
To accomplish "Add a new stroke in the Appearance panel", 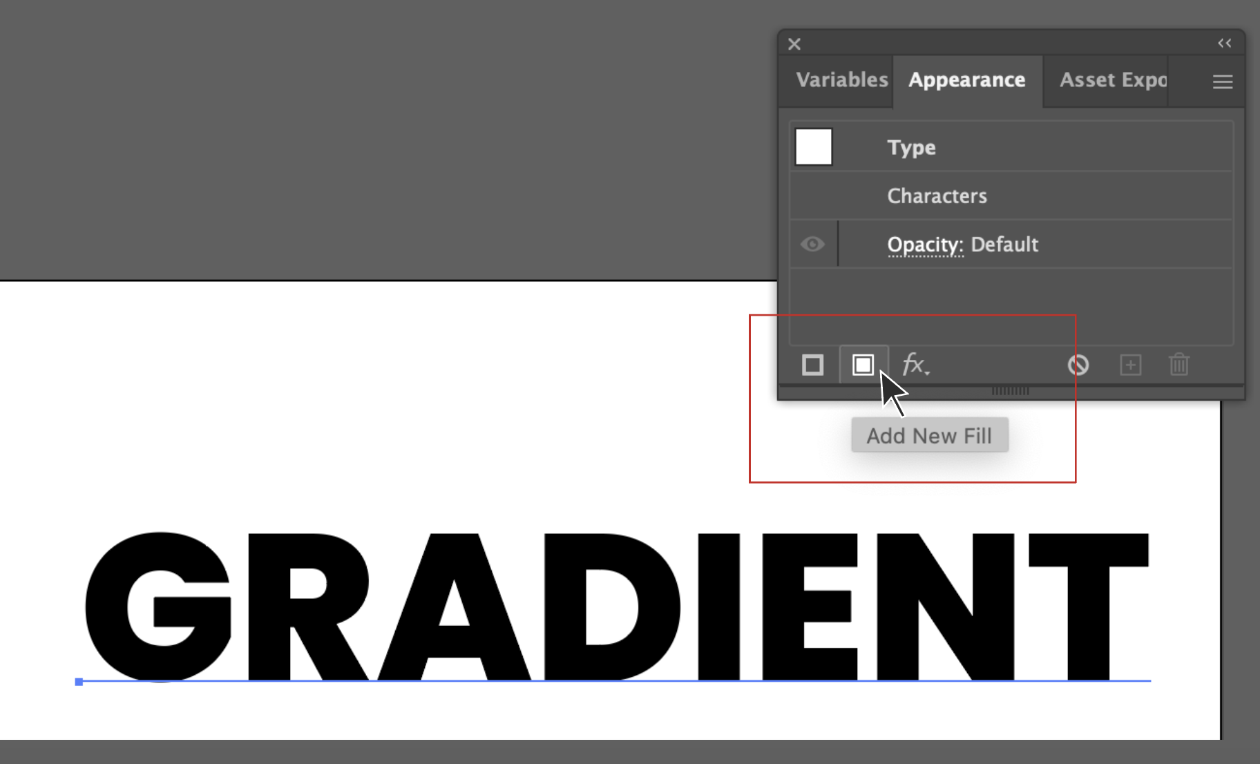I will point(813,365).
